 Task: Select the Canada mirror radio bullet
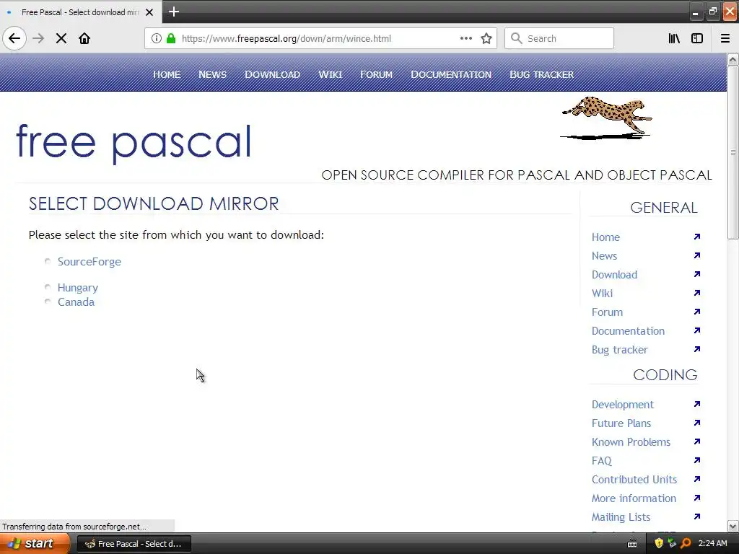coord(48,302)
